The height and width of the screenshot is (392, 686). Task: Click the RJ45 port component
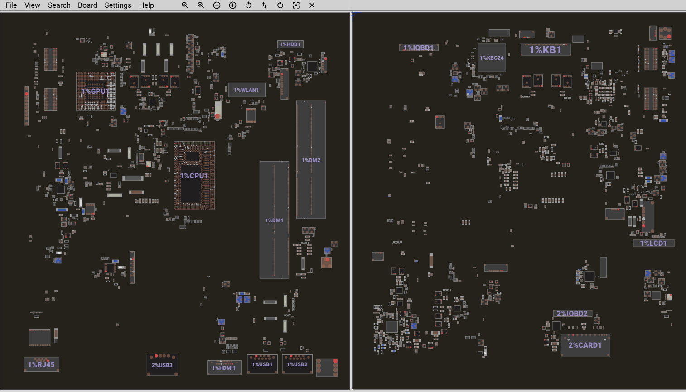pyautogui.click(x=41, y=364)
